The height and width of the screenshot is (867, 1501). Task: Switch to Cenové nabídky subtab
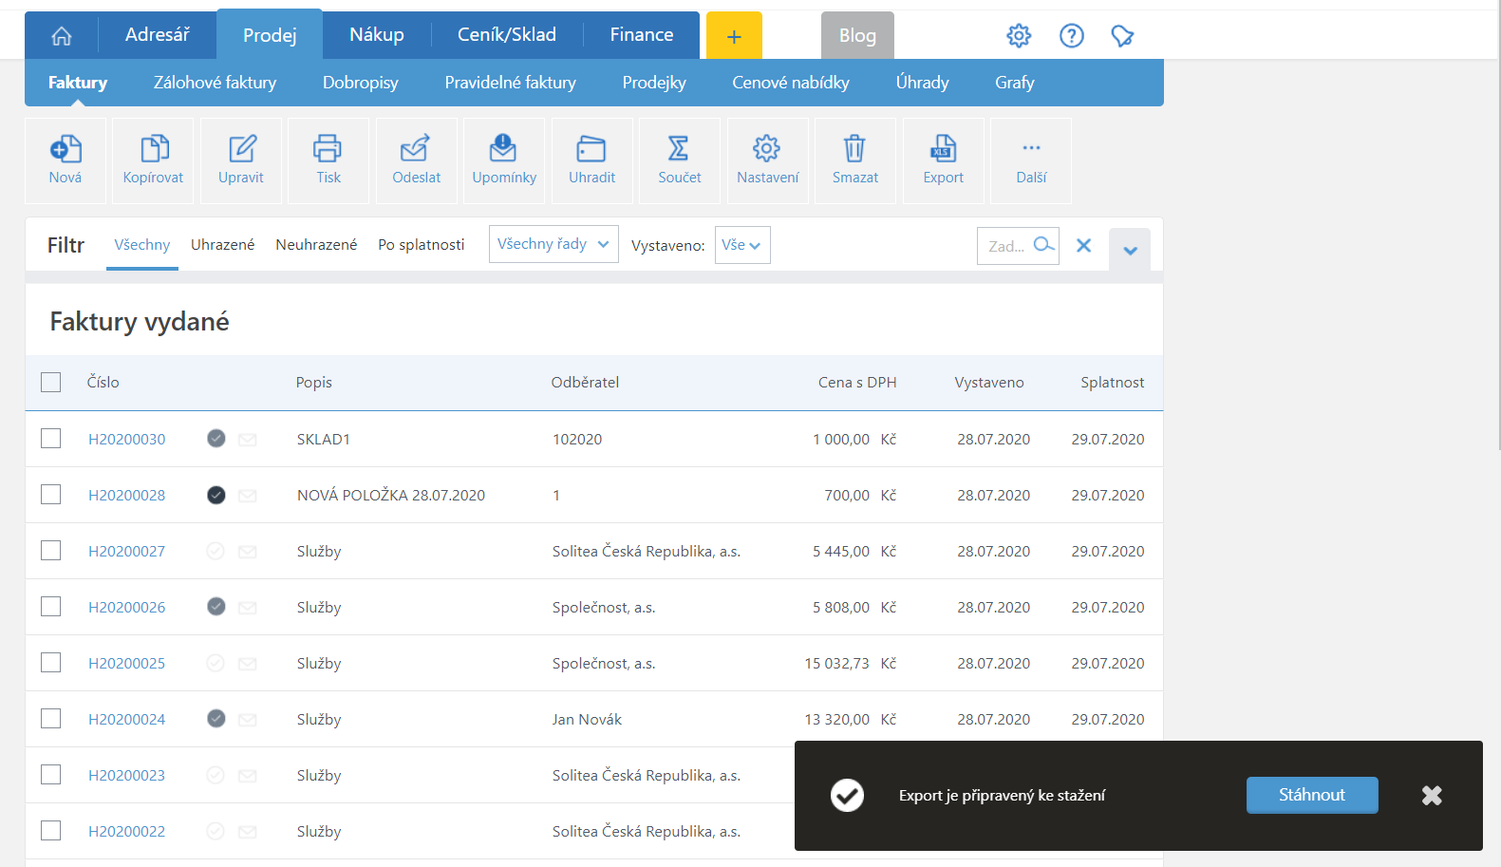point(791,83)
